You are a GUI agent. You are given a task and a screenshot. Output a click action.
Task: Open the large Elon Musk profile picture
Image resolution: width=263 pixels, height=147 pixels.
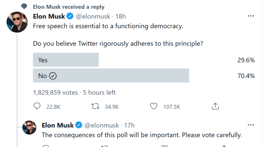[x=17, y=22]
